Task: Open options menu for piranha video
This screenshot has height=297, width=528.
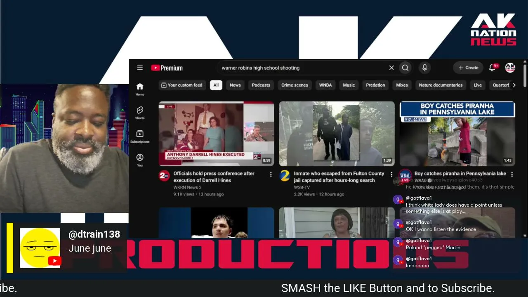Action: point(511,174)
